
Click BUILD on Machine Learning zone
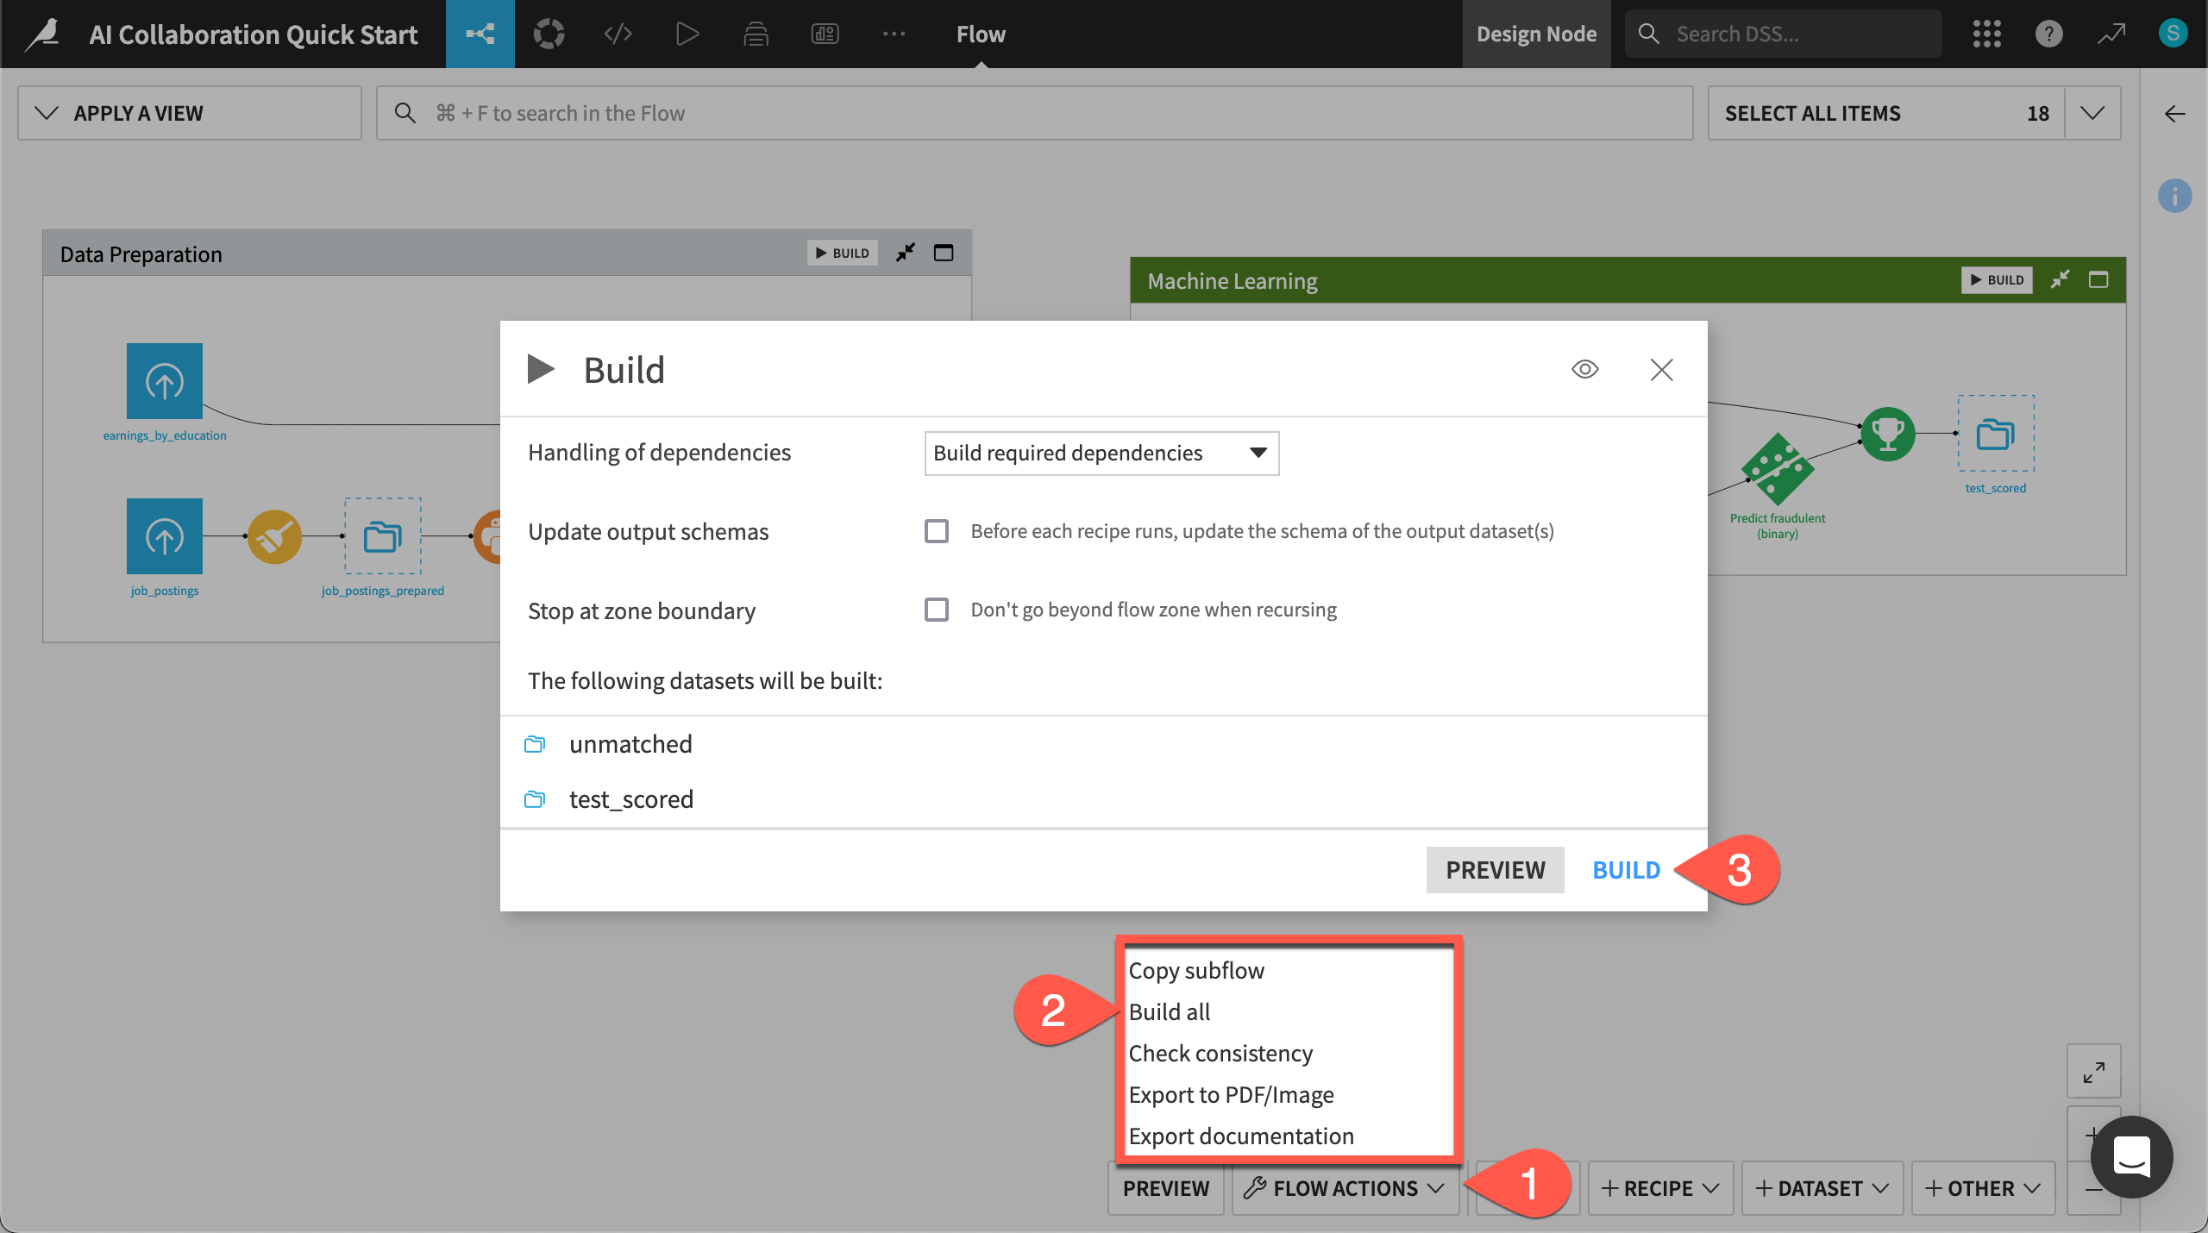[x=1997, y=279]
